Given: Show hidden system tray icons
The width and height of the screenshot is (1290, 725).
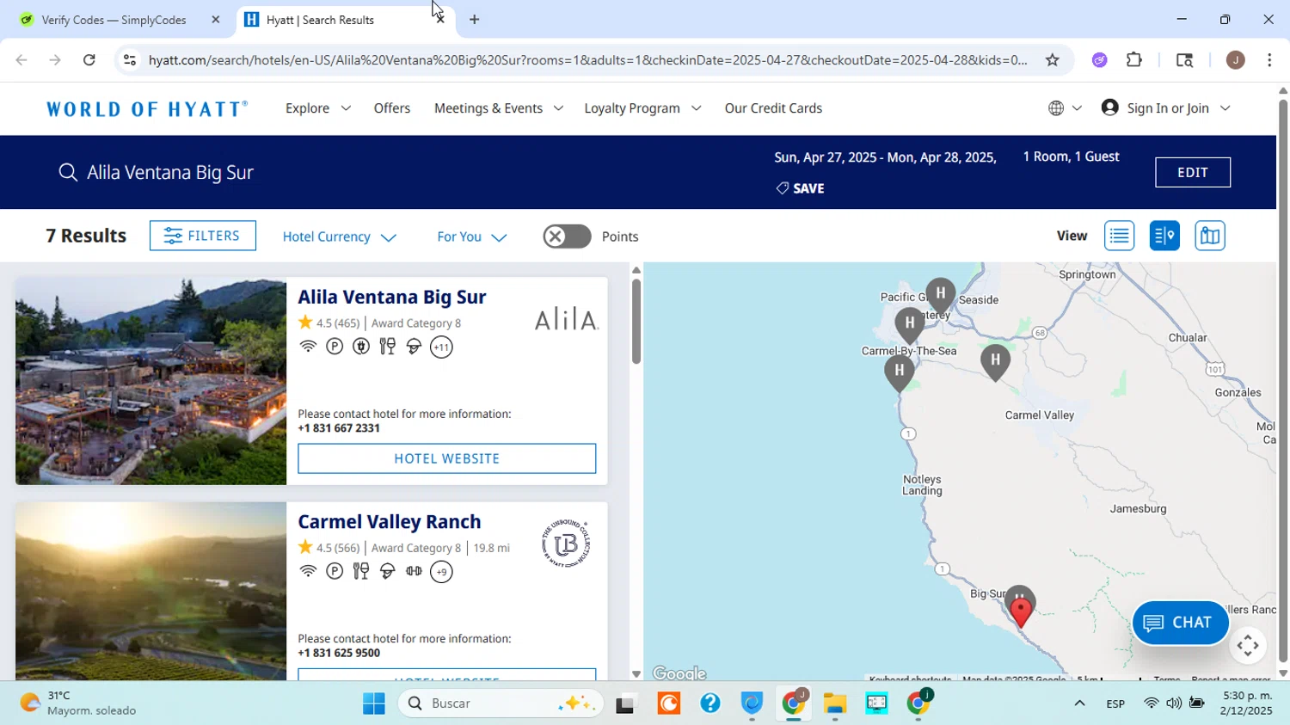Looking at the screenshot, I should point(1078,703).
